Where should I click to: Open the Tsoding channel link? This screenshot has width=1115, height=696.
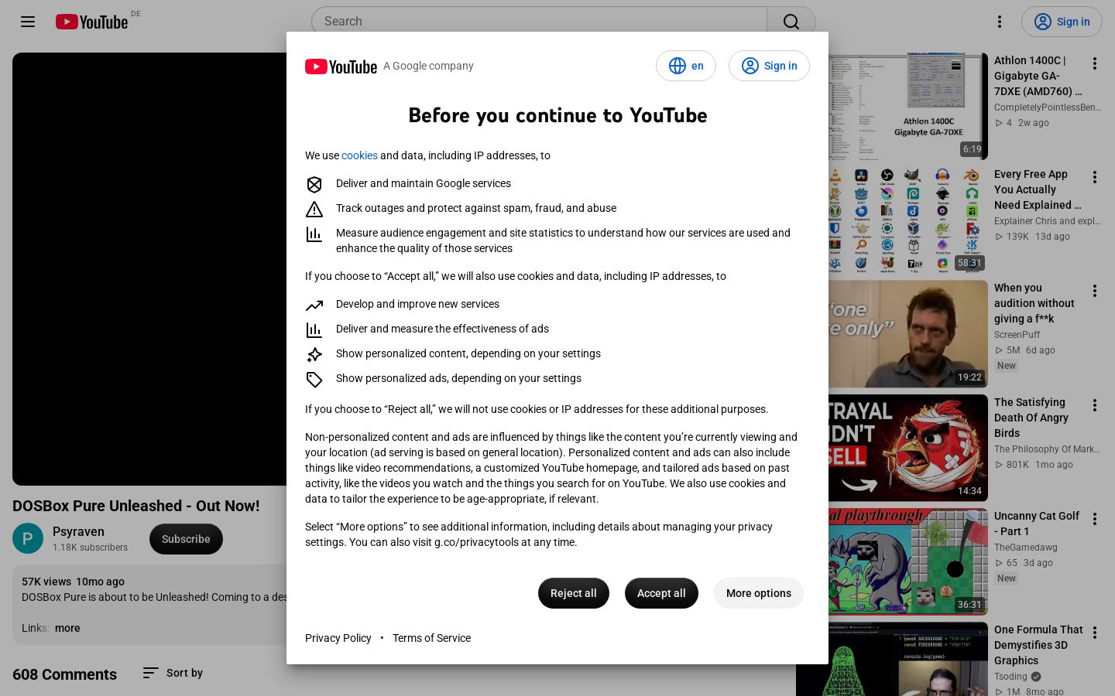[1010, 677]
